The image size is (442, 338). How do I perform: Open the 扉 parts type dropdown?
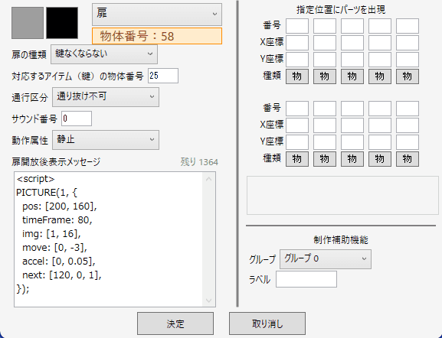157,15
